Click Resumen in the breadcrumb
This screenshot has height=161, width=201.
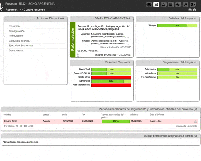11,10
